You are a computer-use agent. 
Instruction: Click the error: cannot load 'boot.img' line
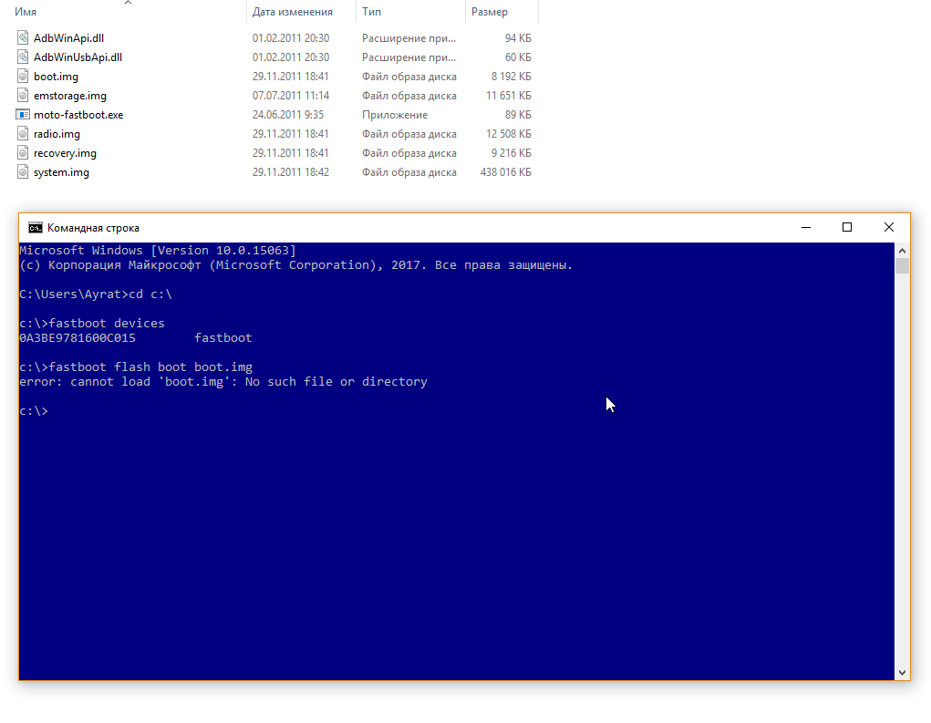[x=223, y=382]
